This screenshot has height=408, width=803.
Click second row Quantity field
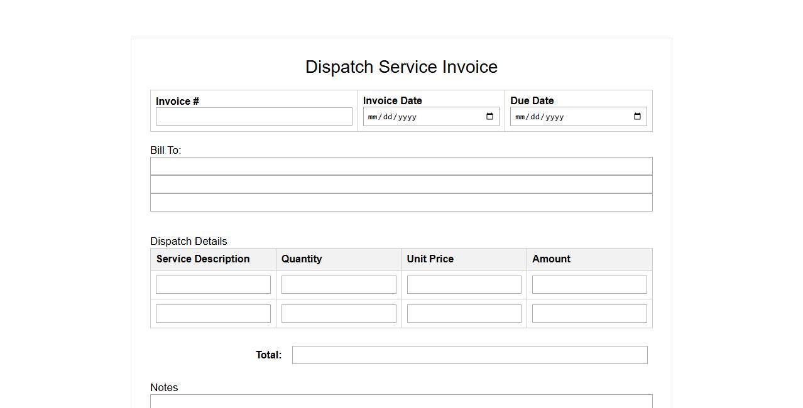pos(339,314)
